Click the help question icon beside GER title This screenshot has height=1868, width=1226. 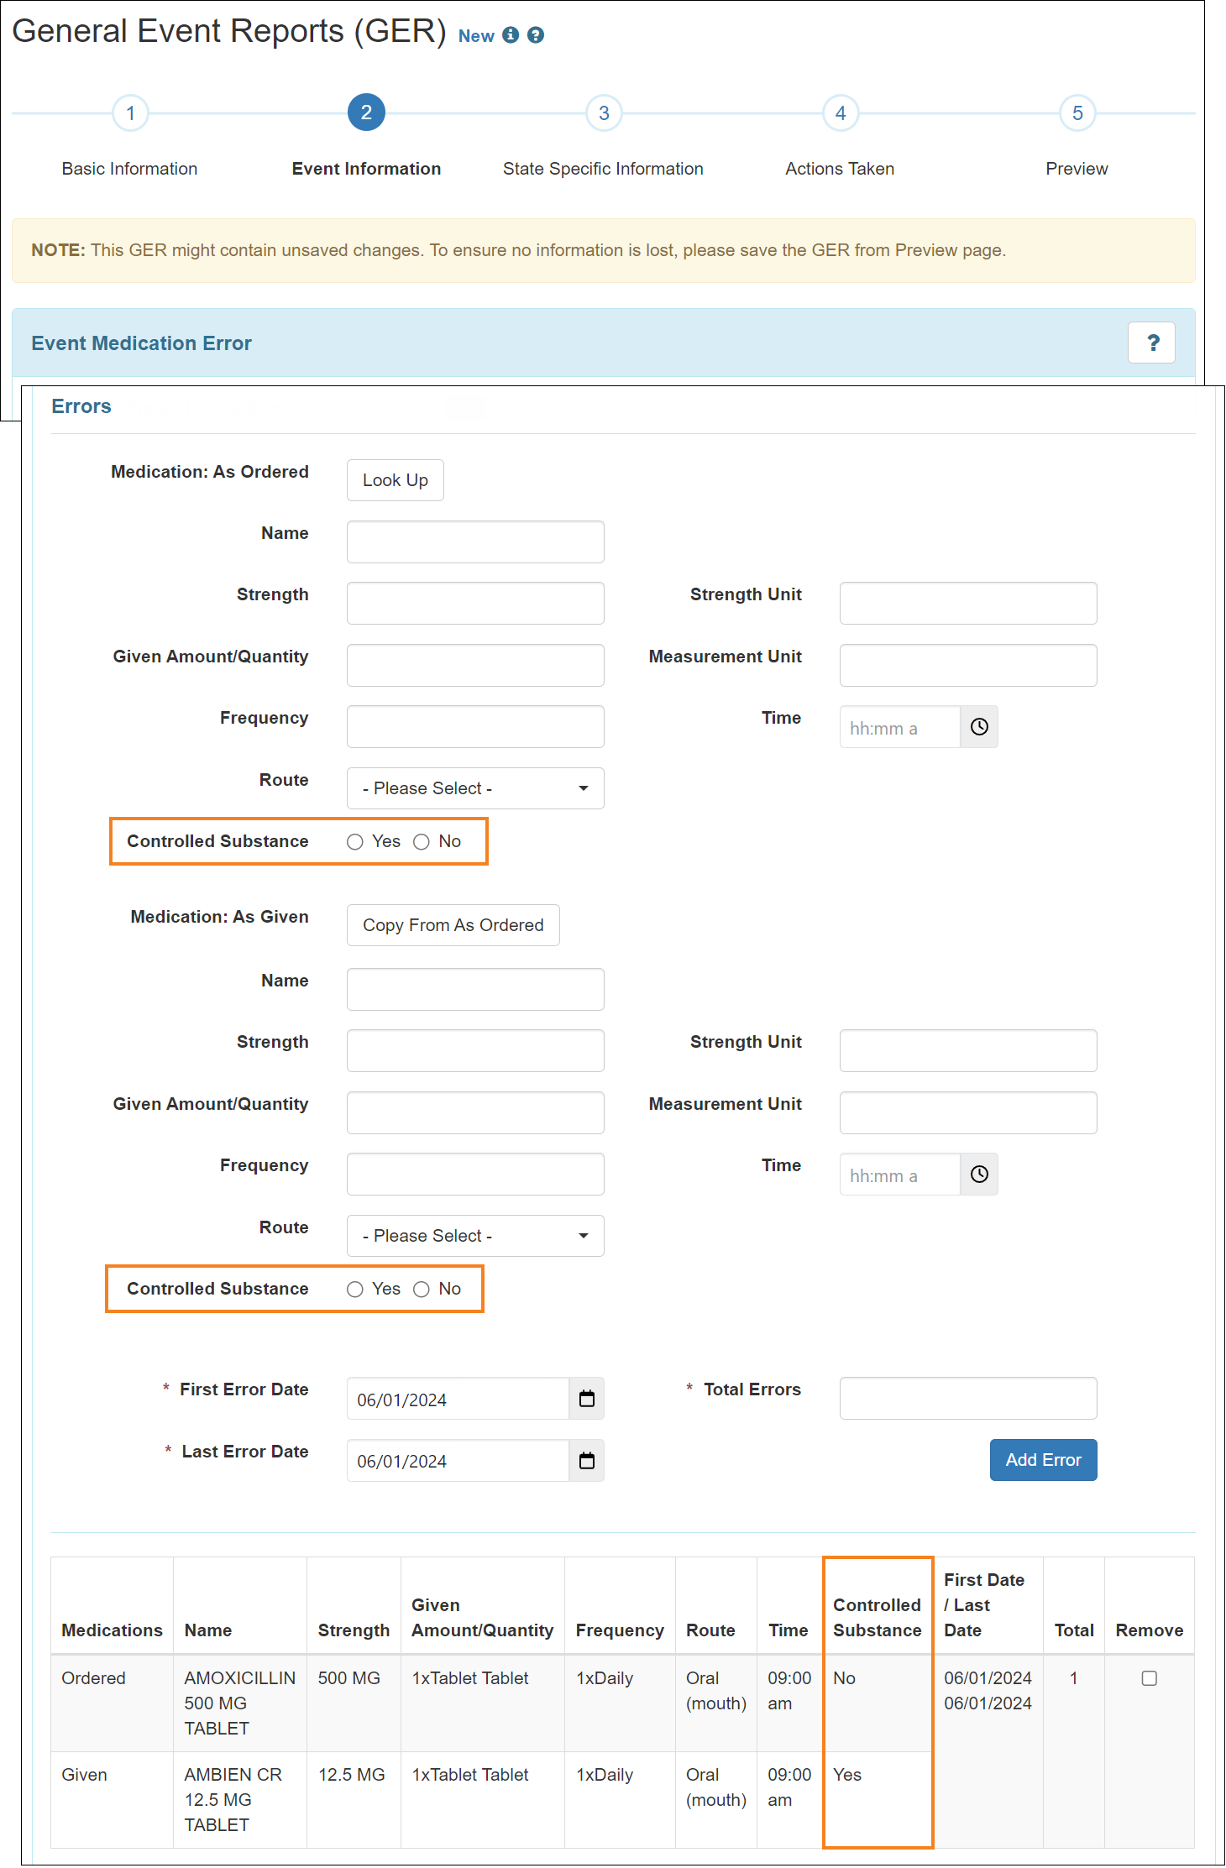tap(536, 35)
